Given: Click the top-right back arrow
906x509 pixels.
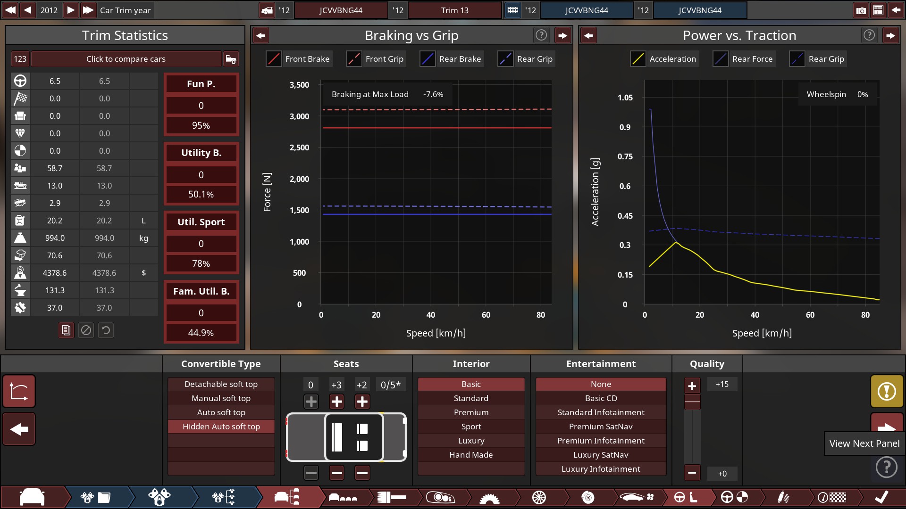Looking at the screenshot, I should [x=895, y=10].
